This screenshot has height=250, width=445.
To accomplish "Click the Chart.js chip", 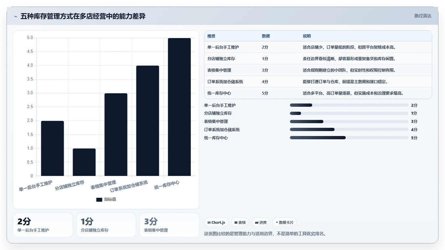I will click(x=216, y=222).
